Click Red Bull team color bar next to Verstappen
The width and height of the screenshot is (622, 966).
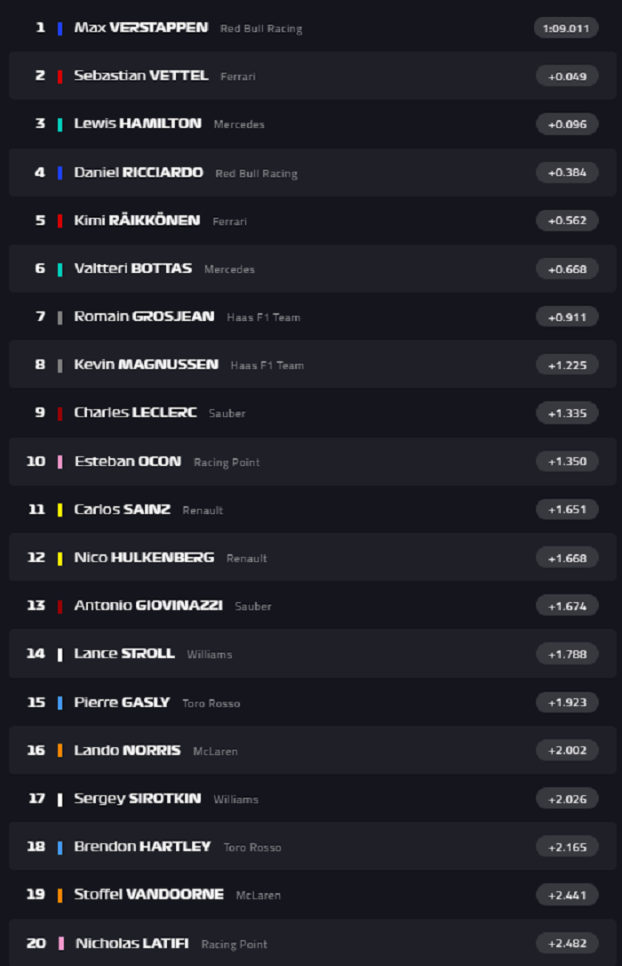click(60, 28)
